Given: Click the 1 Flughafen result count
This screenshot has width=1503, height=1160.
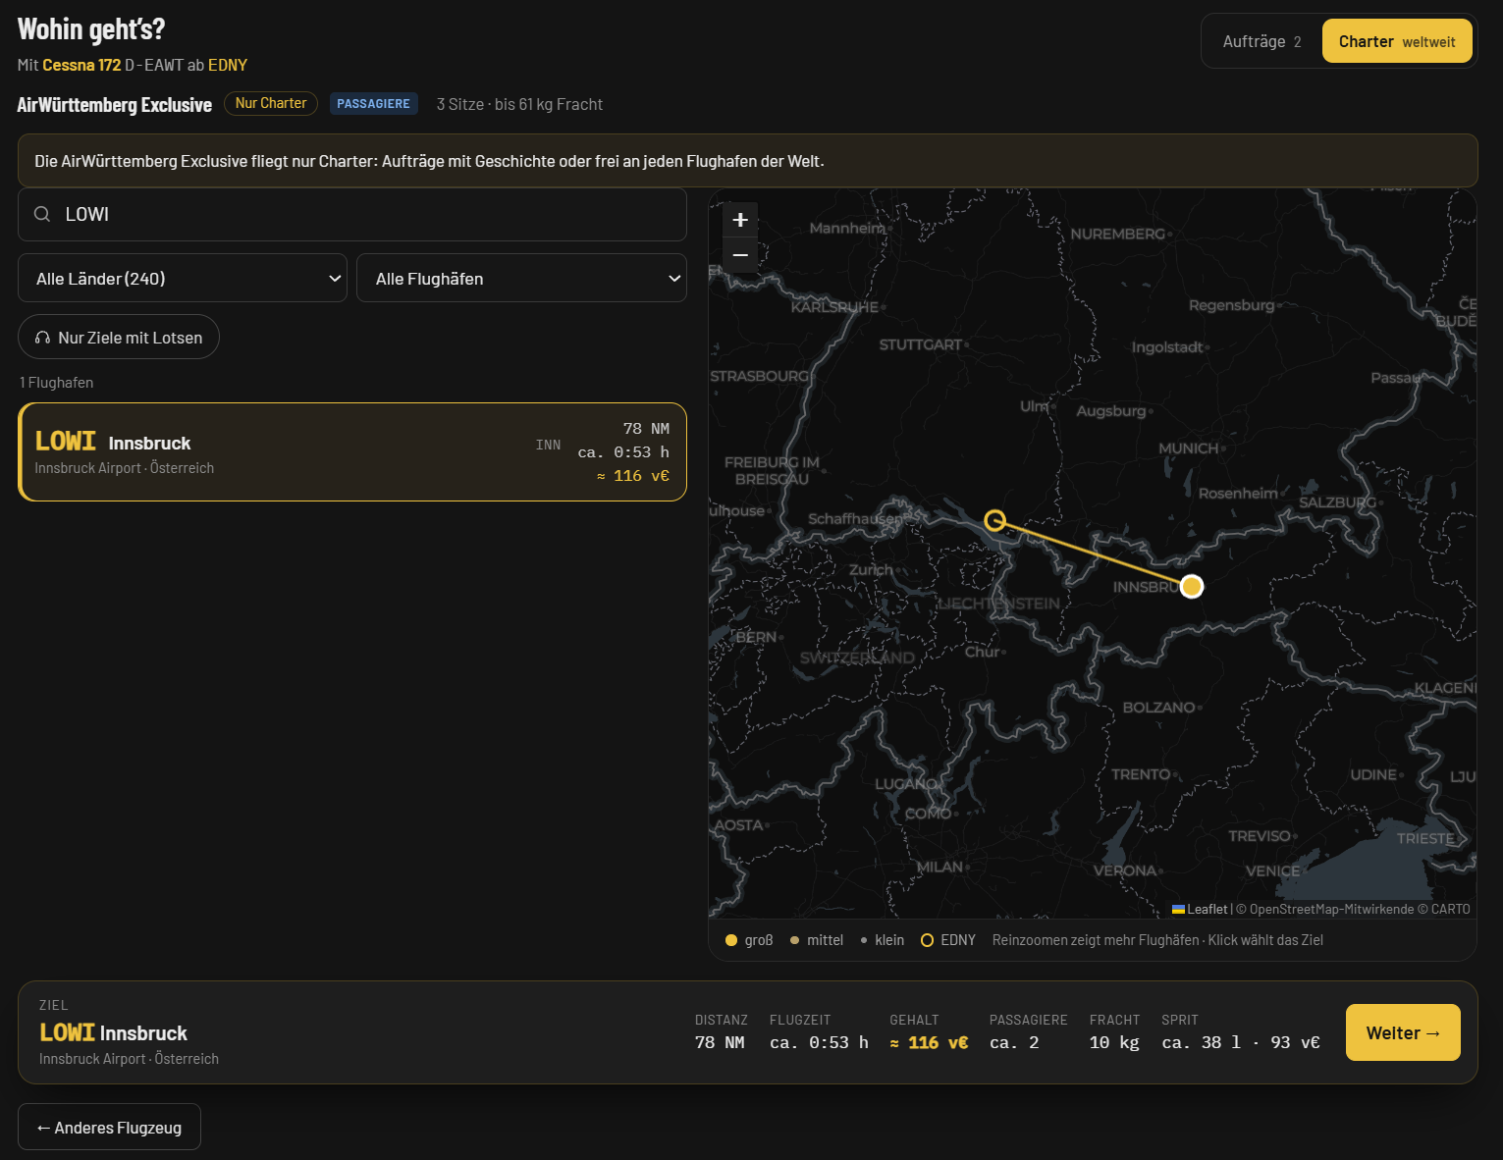Looking at the screenshot, I should coord(57,382).
